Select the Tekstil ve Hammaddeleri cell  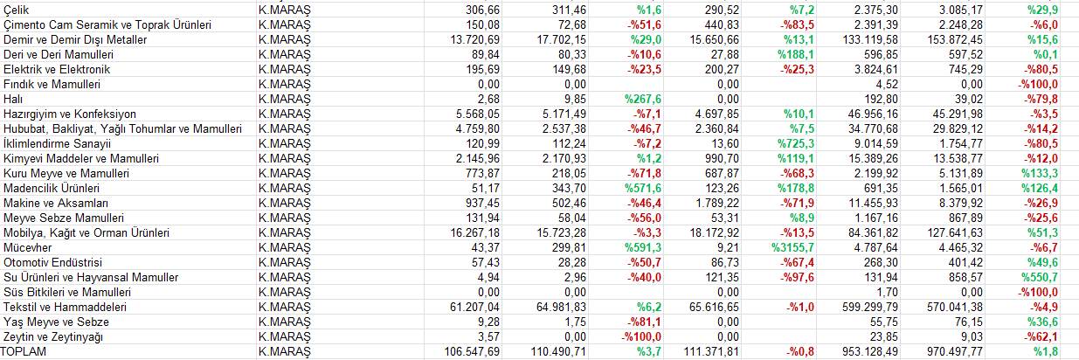[x=66, y=307]
